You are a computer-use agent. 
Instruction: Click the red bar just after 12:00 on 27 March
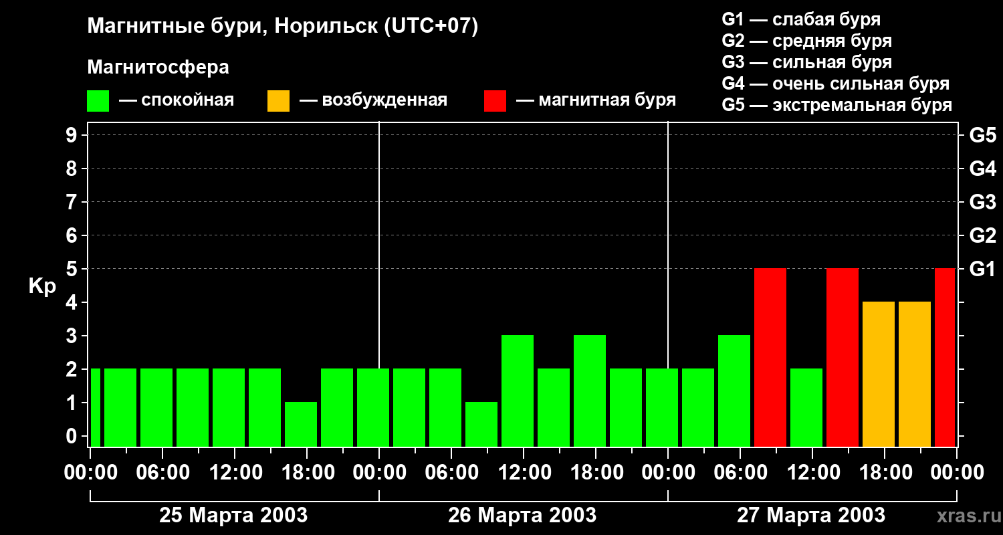coord(843,358)
